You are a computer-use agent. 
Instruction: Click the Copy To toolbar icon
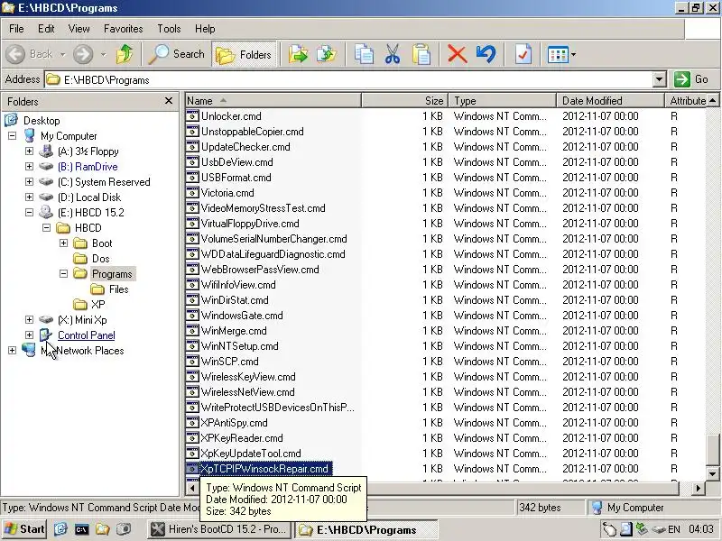327,54
